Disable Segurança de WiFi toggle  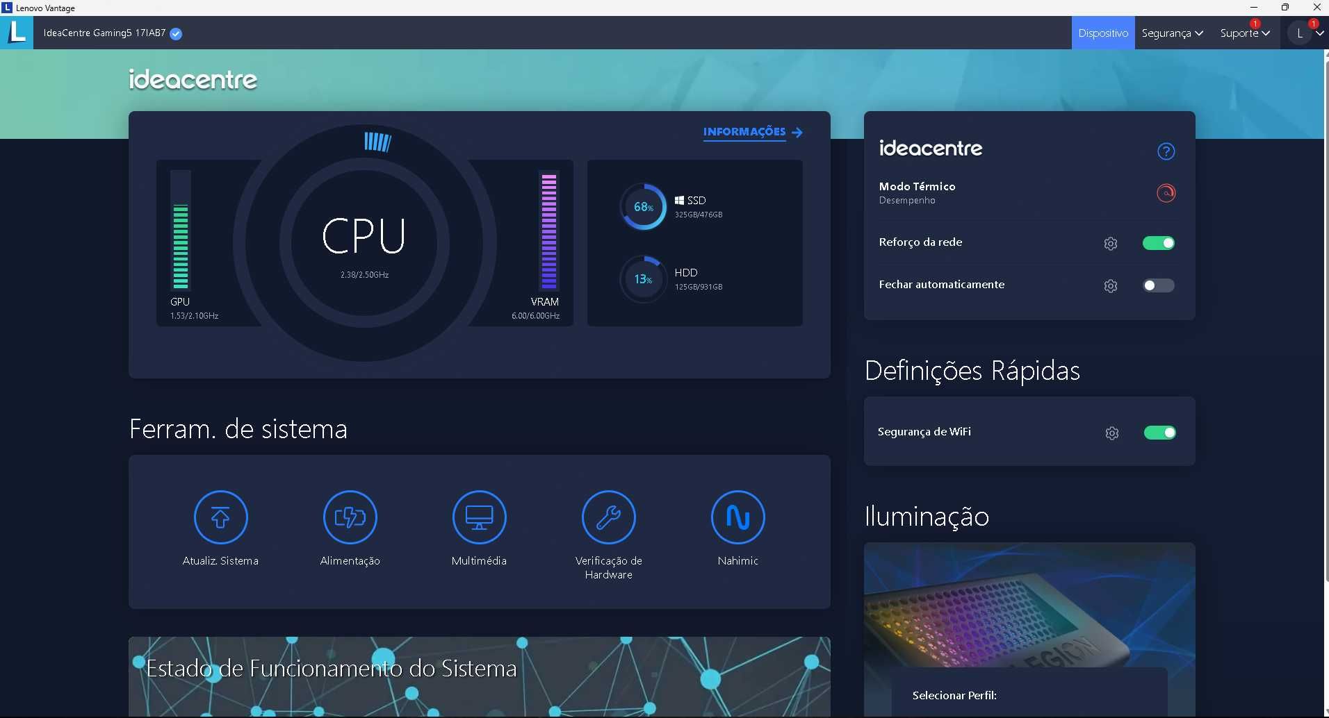click(1160, 433)
